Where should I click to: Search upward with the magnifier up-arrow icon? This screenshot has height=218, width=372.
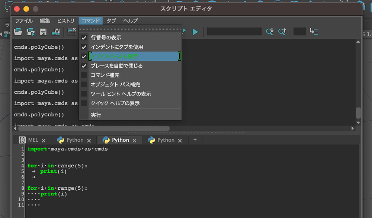click(x=282, y=32)
